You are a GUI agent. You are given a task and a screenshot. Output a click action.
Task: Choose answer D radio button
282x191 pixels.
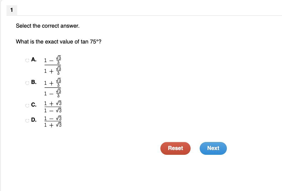pyautogui.click(x=27, y=121)
